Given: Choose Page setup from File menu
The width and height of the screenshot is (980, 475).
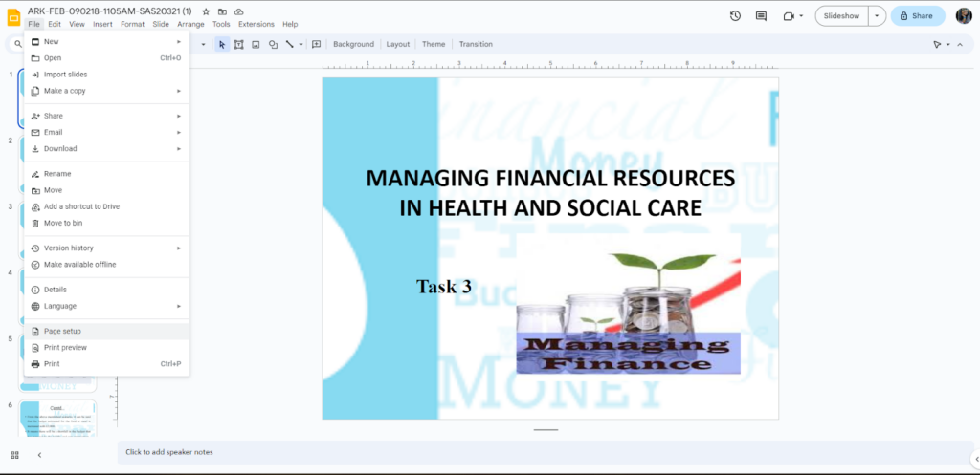Looking at the screenshot, I should [62, 332].
